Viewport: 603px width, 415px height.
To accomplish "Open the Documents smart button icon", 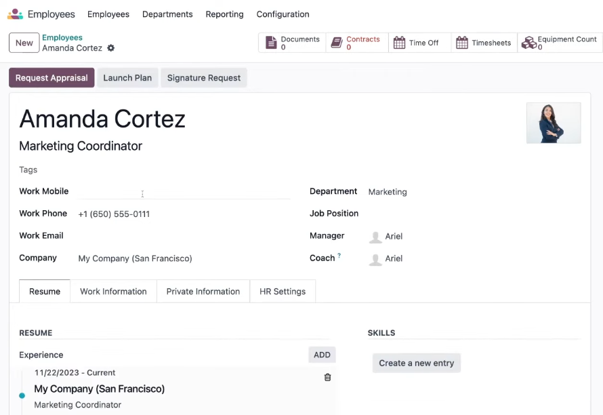I will point(271,43).
